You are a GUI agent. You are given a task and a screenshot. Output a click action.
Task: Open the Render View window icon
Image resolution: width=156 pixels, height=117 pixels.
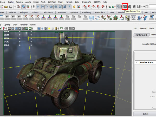[x=125, y=7]
